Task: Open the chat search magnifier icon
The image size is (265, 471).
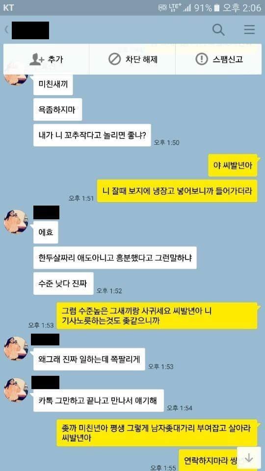Action: point(218,30)
